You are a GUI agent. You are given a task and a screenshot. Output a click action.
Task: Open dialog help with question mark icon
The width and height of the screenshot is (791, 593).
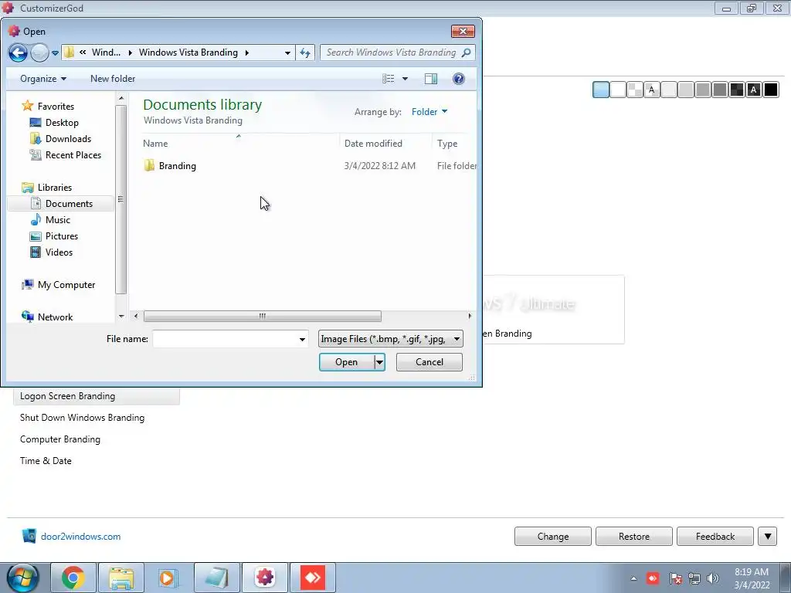pos(459,79)
